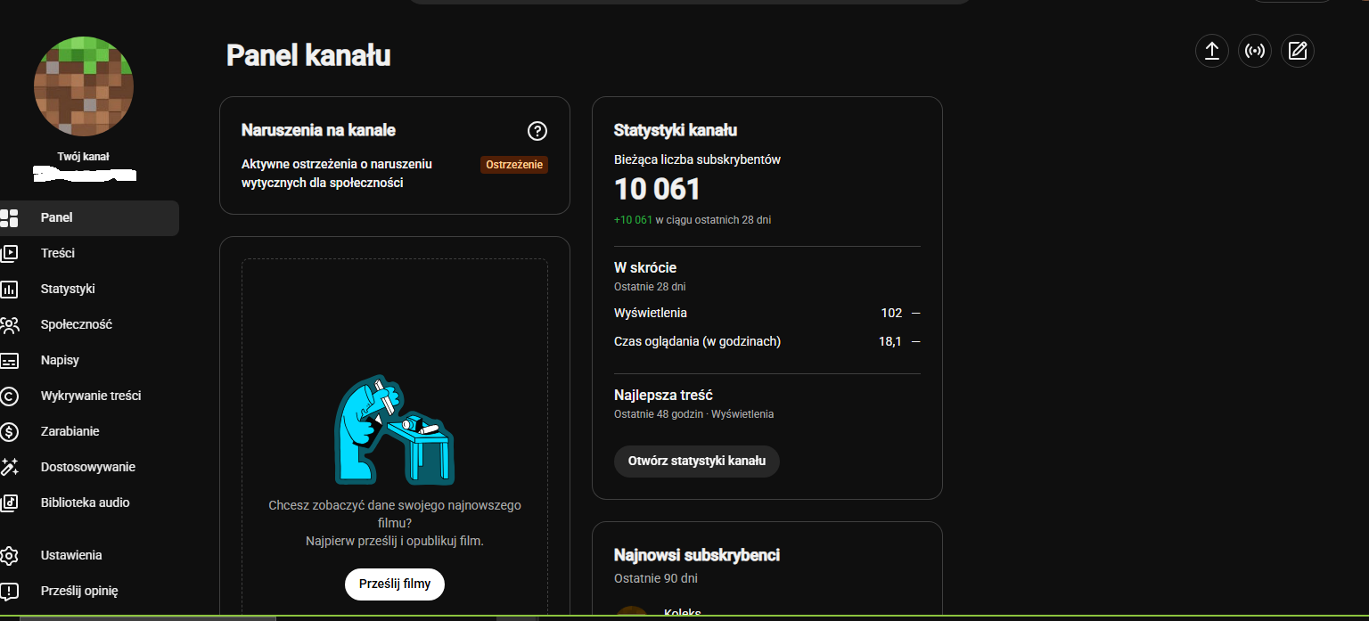The height and width of the screenshot is (621, 1369).
Task: Click the microscope illustration in upload card
Action: 394,429
